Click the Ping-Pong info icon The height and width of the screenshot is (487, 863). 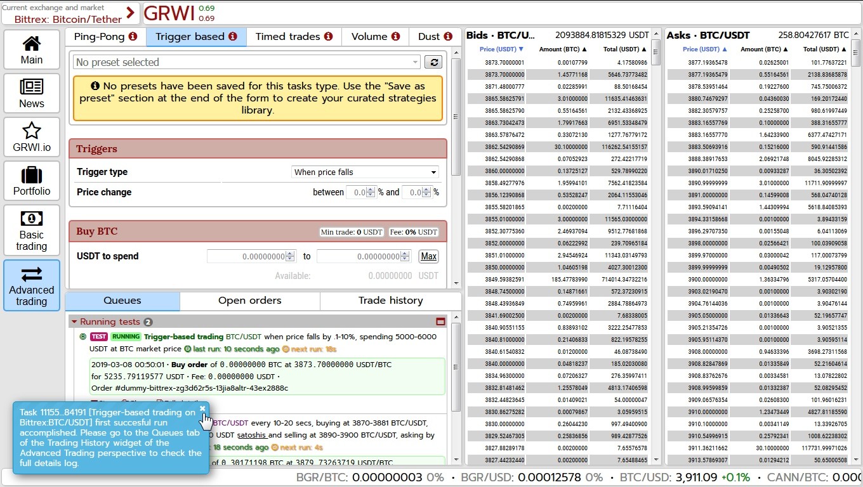coord(133,37)
